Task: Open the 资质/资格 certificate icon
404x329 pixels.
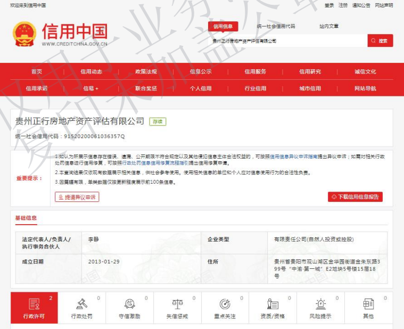Action: (x=273, y=303)
